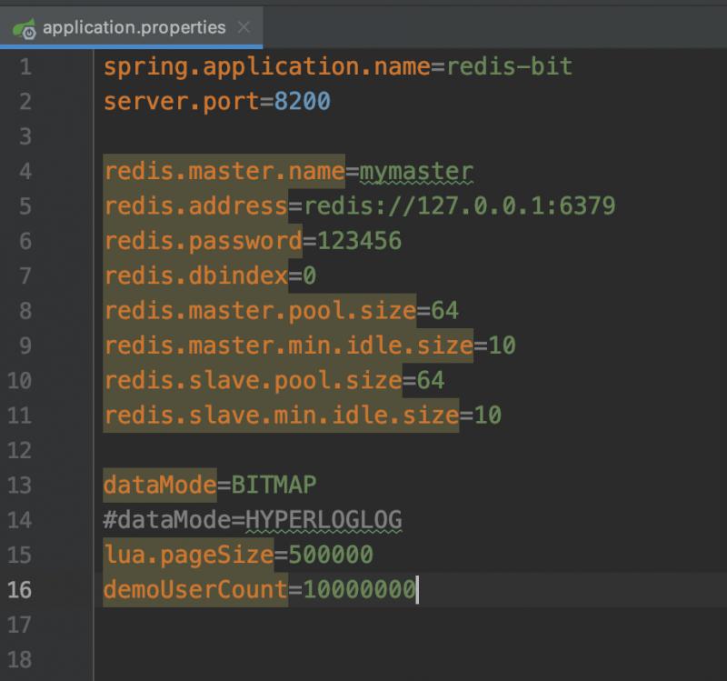
Task: Place cursor in redis.password value 123456
Action: click(x=359, y=241)
